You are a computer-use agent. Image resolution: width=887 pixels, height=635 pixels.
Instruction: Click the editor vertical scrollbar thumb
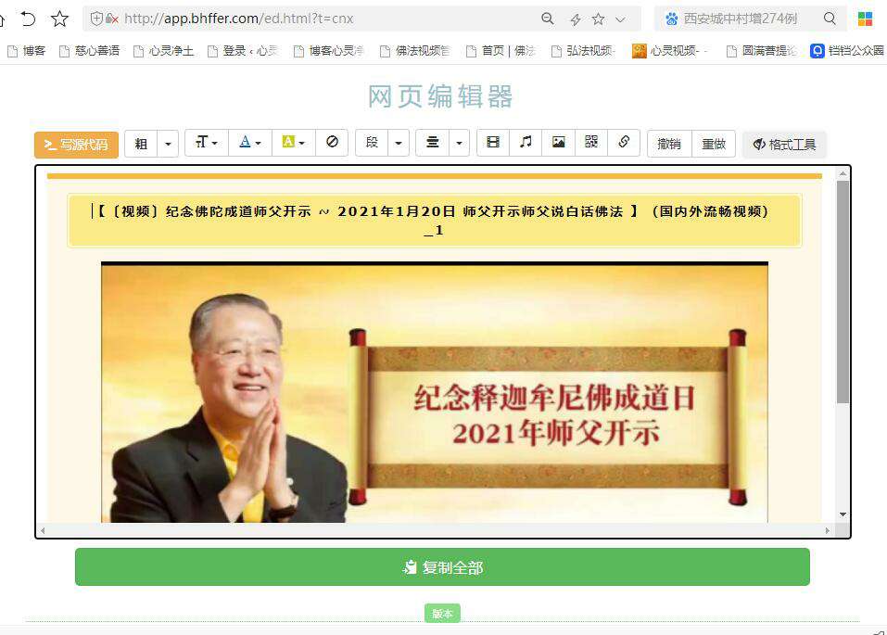click(x=843, y=292)
